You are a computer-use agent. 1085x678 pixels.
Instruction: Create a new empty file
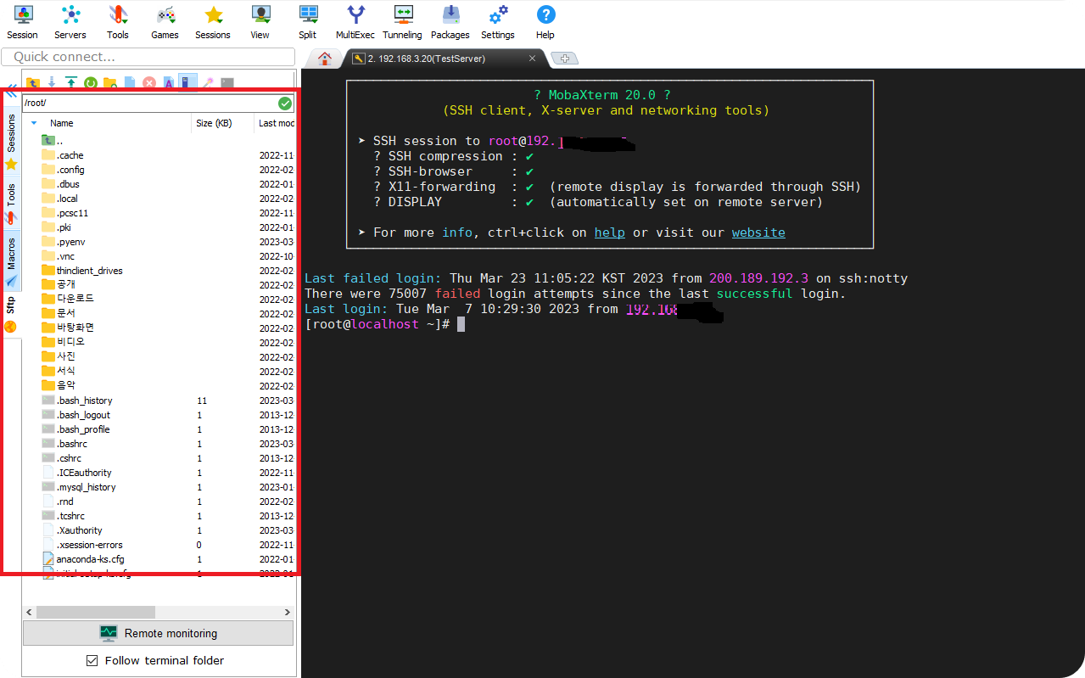click(x=130, y=82)
